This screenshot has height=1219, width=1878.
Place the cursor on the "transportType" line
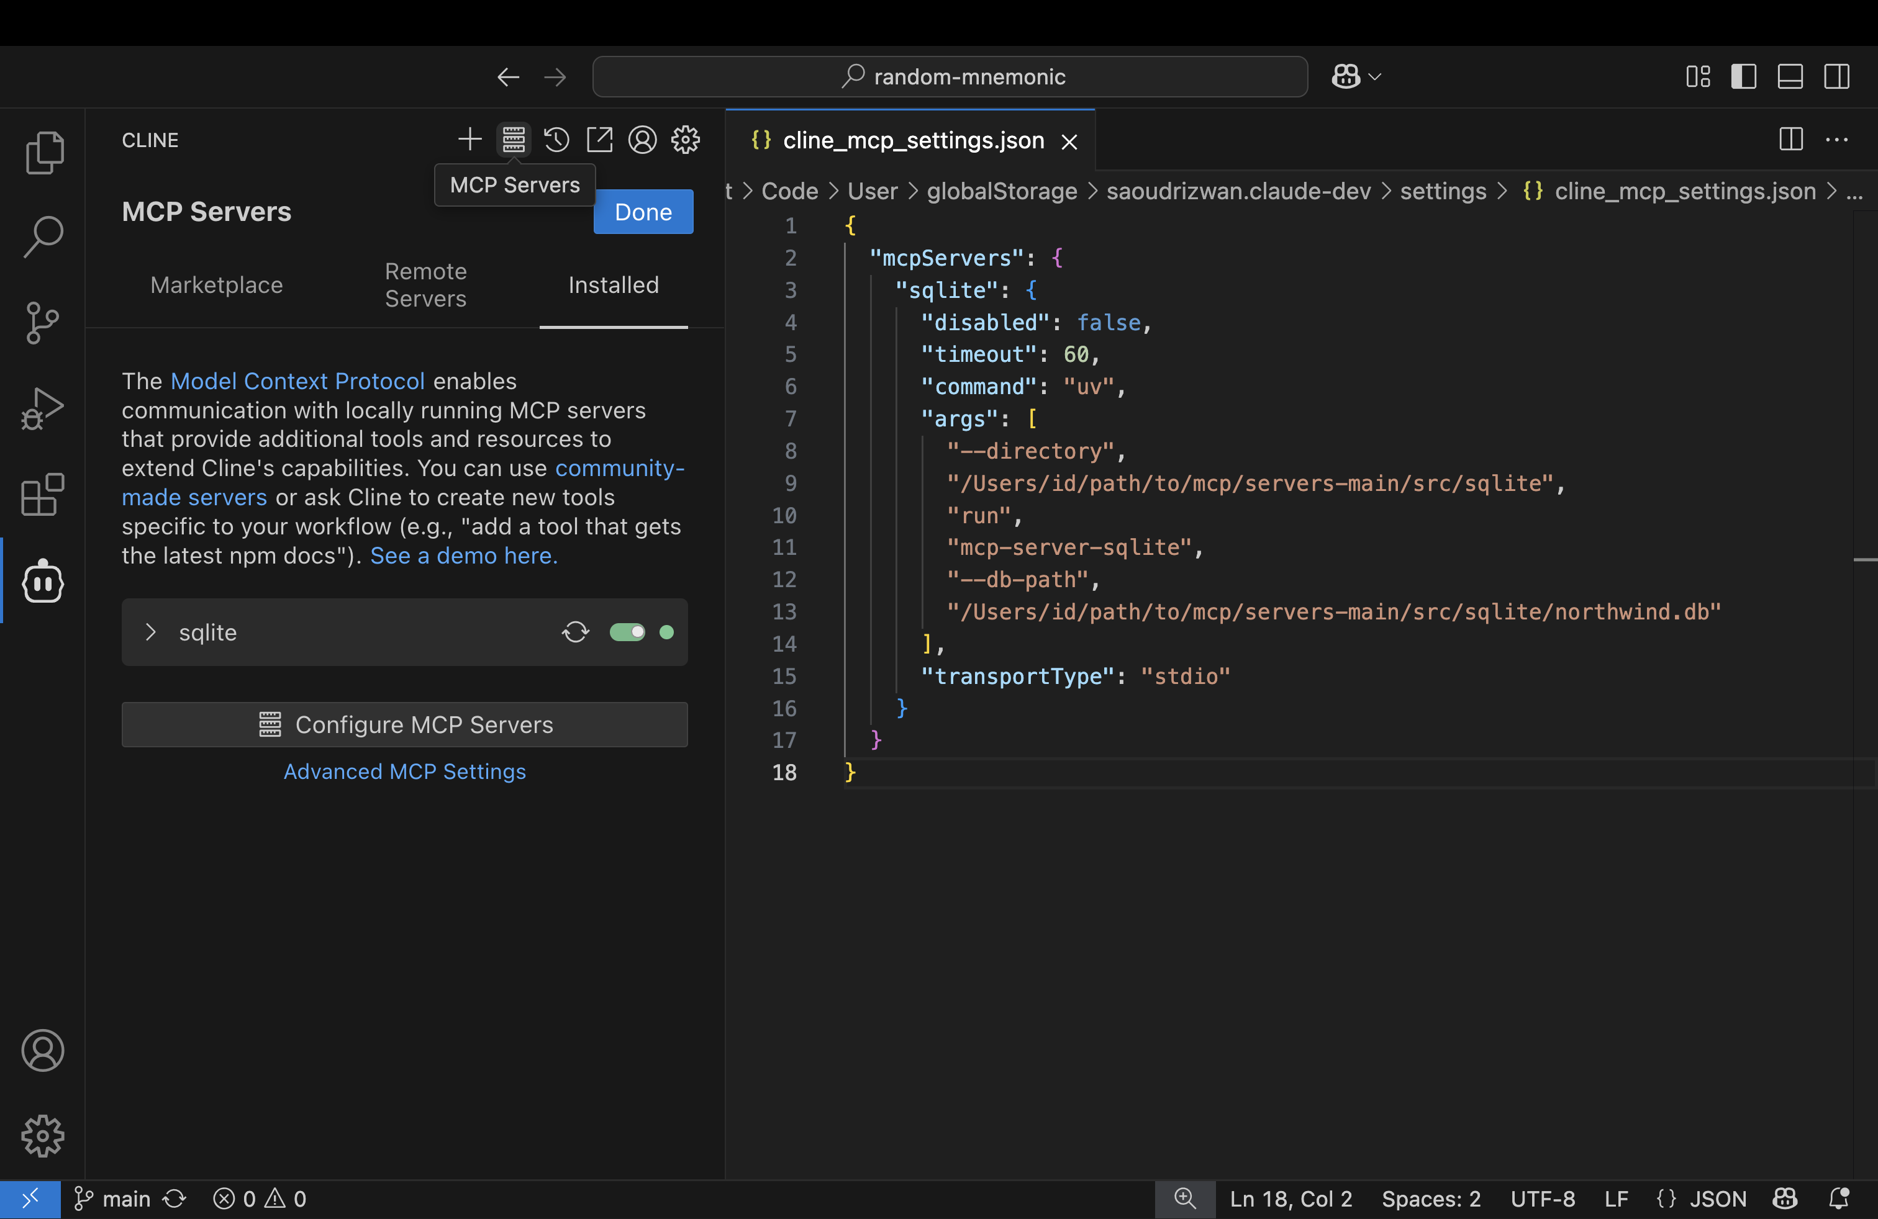(1075, 677)
